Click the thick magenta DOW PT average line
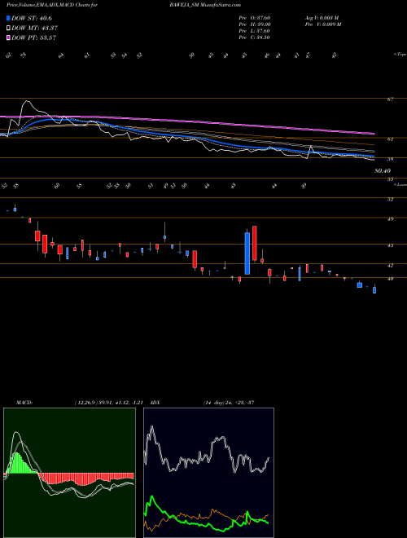This screenshot has height=538, width=407. pyautogui.click(x=187, y=121)
